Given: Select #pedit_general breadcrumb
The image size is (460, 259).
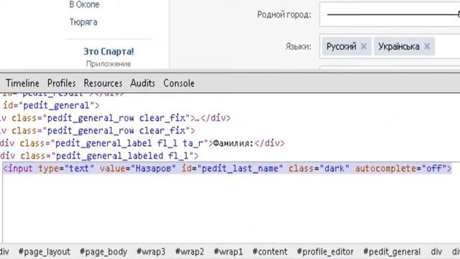Looking at the screenshot, I should (x=392, y=252).
